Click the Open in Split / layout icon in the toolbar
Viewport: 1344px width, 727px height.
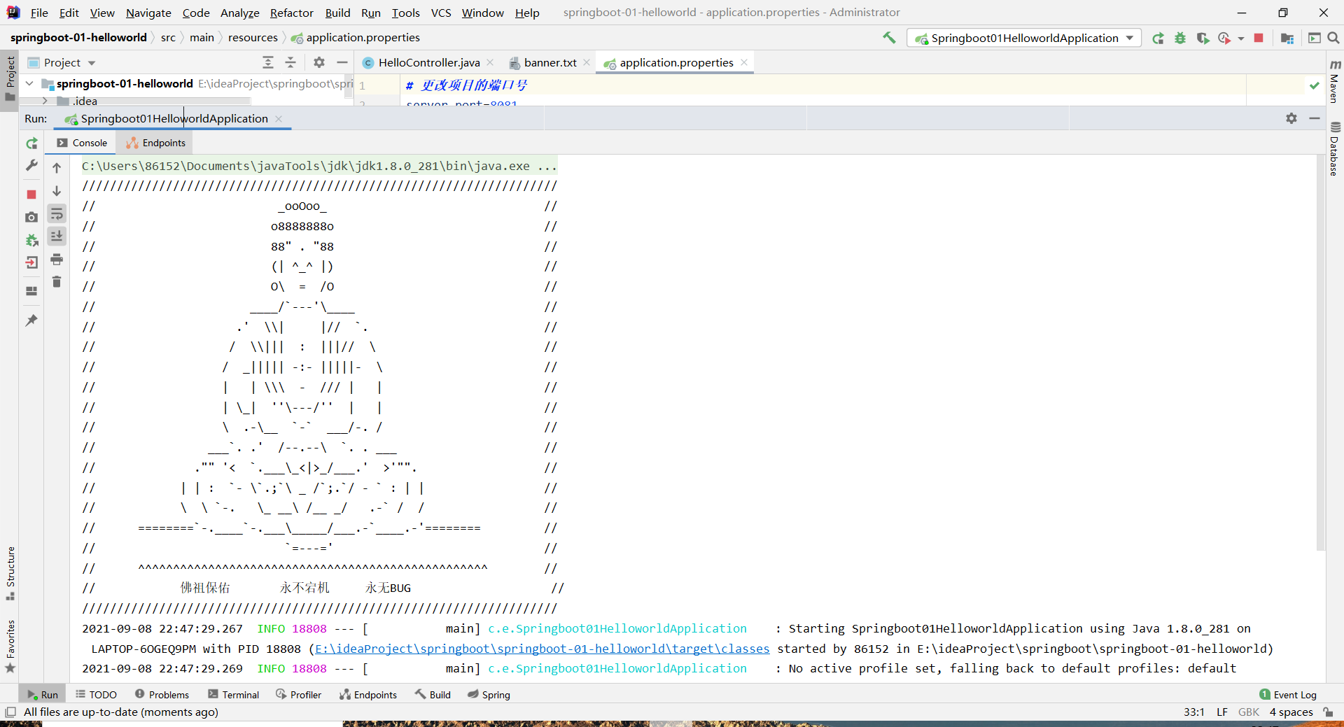point(1314,38)
